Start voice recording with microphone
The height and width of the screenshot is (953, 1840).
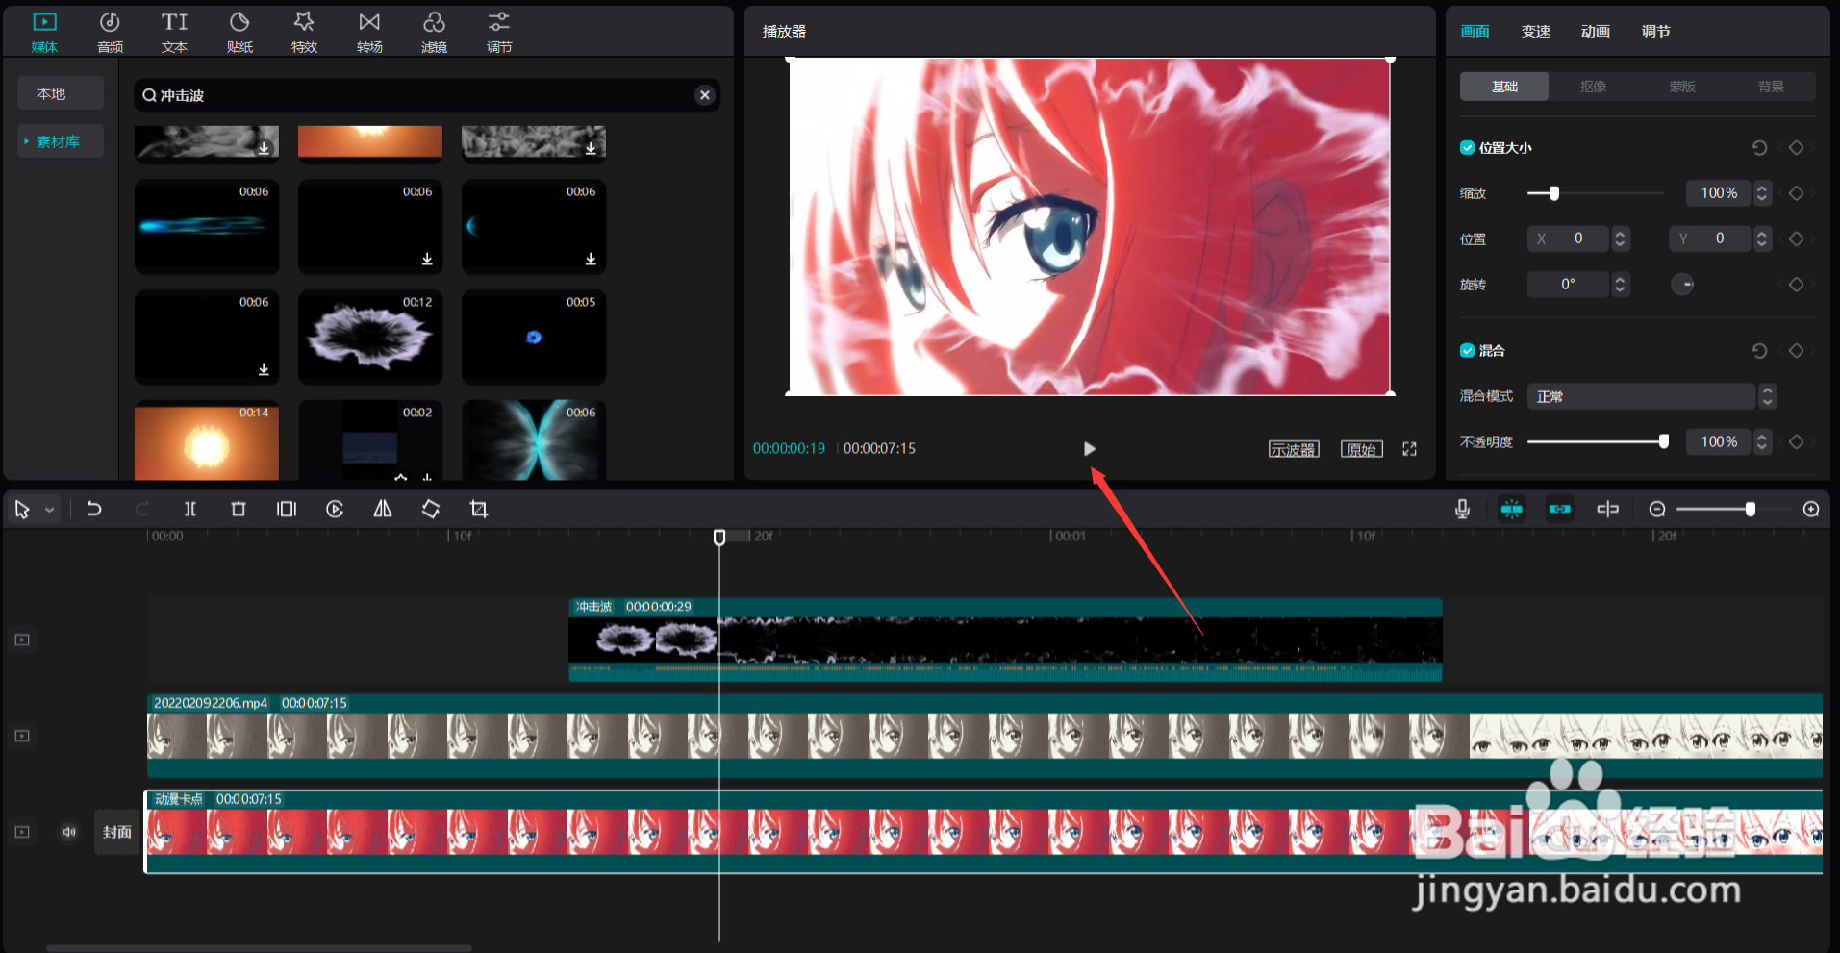point(1462,509)
